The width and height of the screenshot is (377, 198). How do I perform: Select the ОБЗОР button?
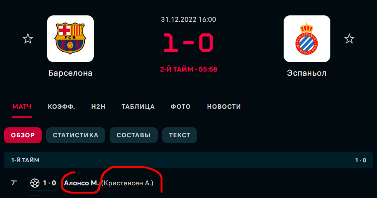click(x=23, y=135)
